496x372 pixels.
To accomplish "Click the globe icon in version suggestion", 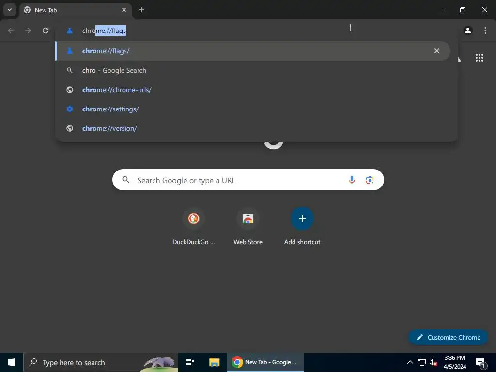I will tap(70, 128).
